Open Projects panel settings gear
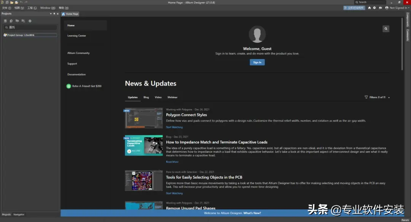The height and width of the screenshot is (222, 411). click(x=30, y=21)
